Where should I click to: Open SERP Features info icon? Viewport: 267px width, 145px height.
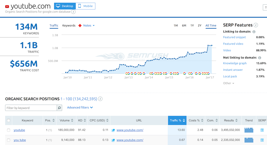click(x=256, y=25)
